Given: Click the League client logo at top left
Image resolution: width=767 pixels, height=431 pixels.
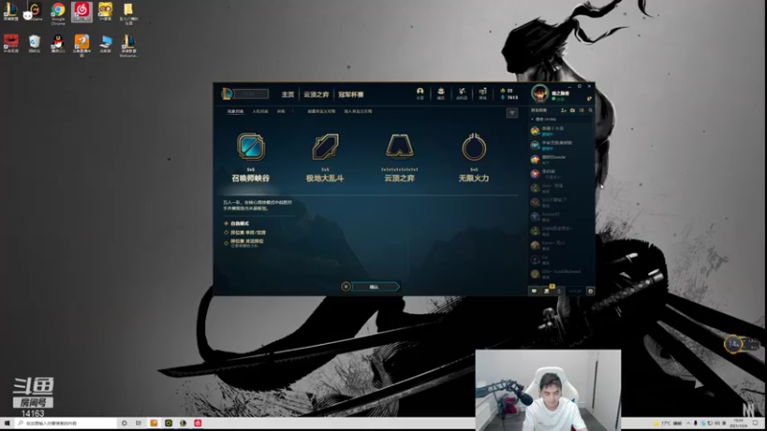Looking at the screenshot, I should click(226, 93).
